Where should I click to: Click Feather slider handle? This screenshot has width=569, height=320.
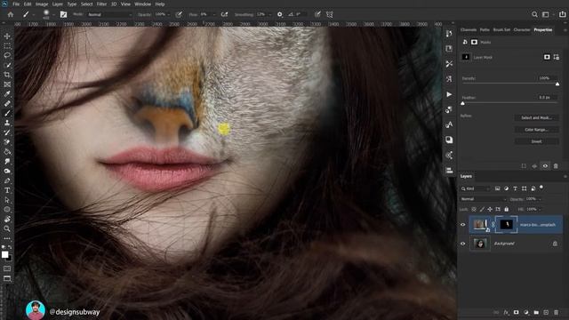[462, 103]
